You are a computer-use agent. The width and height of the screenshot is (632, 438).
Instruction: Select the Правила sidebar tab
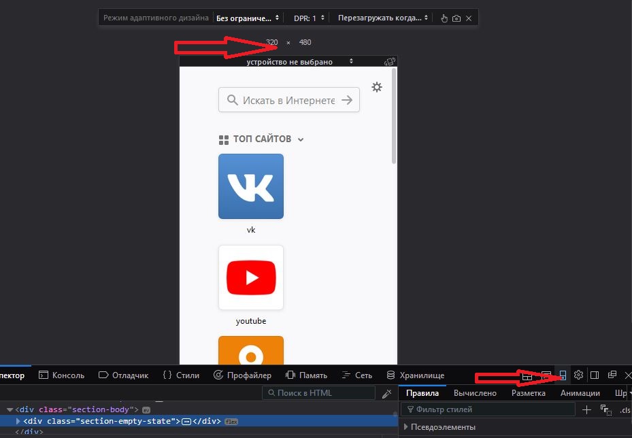[422, 393]
